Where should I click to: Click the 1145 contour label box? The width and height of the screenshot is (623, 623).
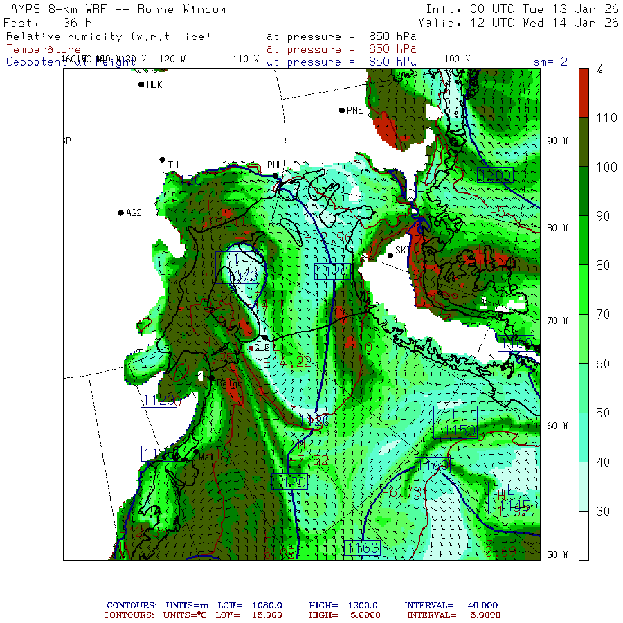[x=512, y=507]
